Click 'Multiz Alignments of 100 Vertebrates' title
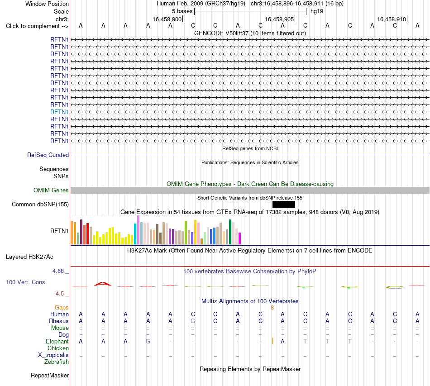Screen dimensions: 430x386 click(x=250, y=301)
